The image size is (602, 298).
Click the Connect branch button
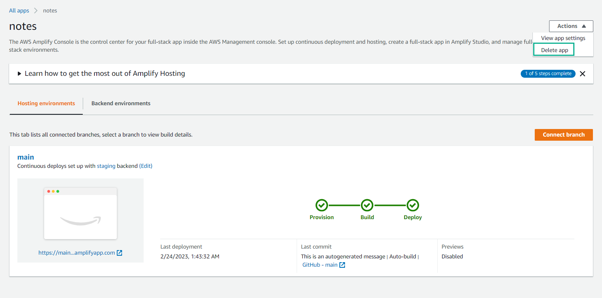(x=563, y=135)
